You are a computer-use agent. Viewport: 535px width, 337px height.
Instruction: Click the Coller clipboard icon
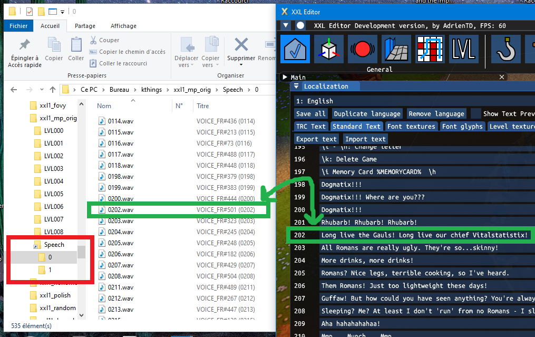click(76, 45)
